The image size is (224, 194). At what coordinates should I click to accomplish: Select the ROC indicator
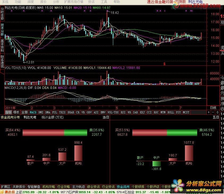pyautogui.click(x=156, y=112)
